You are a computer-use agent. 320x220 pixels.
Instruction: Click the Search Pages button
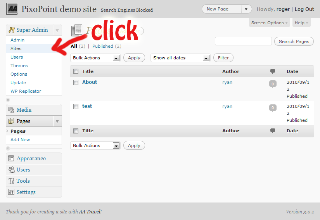coord(294,42)
